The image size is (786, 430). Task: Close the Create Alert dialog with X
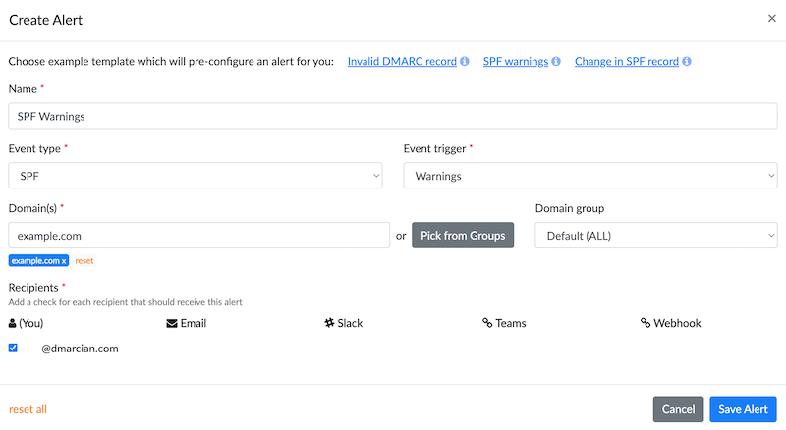click(772, 18)
